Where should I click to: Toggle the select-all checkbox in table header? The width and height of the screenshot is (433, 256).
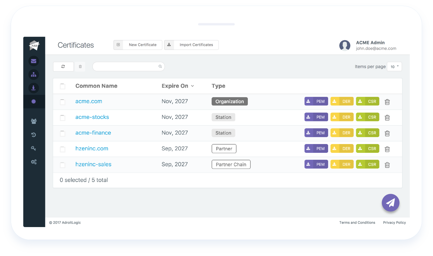point(63,86)
